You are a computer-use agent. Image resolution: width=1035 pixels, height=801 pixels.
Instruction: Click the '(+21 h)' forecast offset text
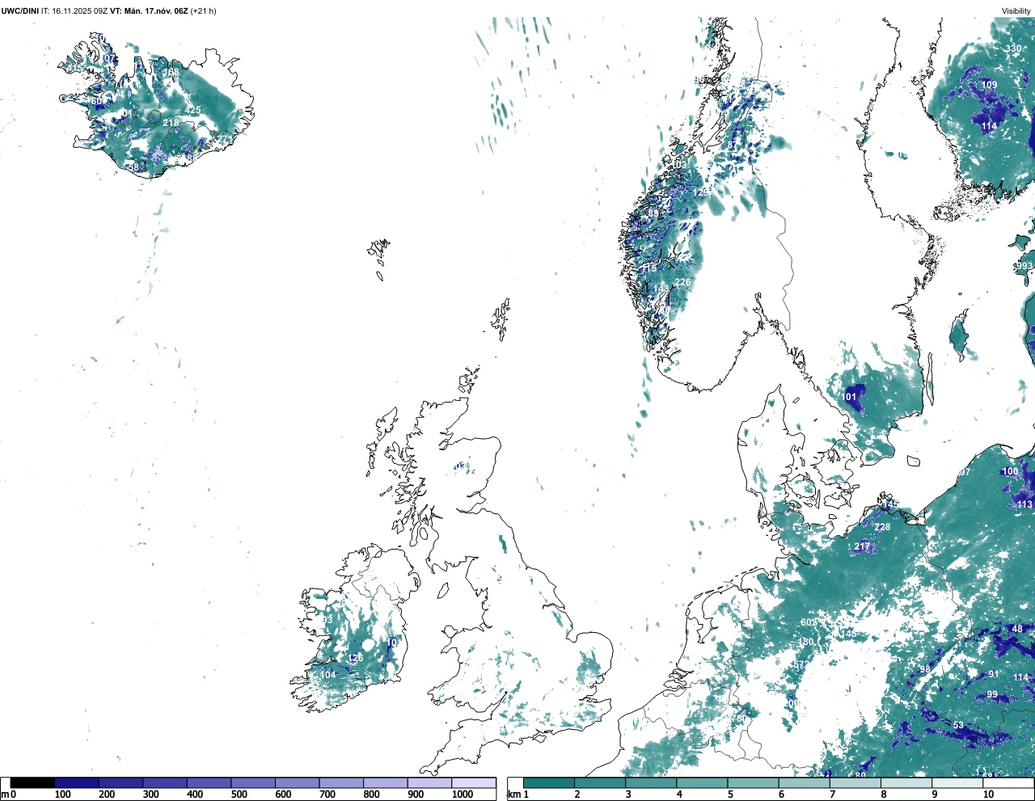(x=203, y=11)
